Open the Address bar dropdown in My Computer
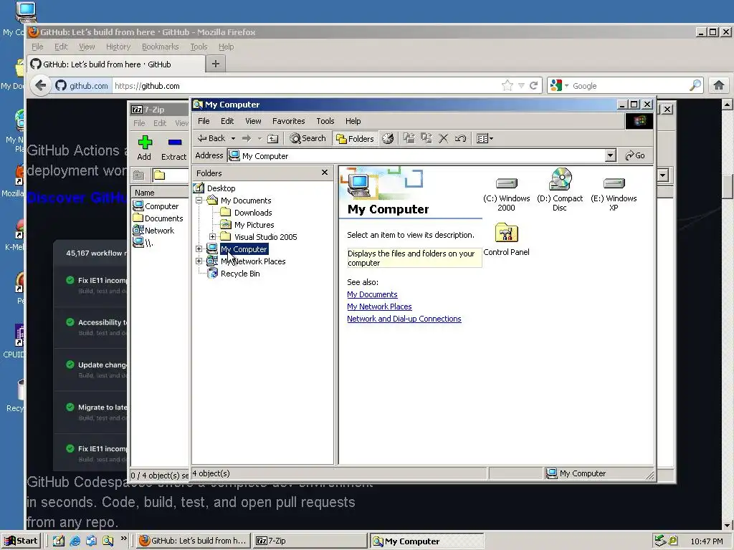Viewport: 734px width, 550px height. click(610, 155)
